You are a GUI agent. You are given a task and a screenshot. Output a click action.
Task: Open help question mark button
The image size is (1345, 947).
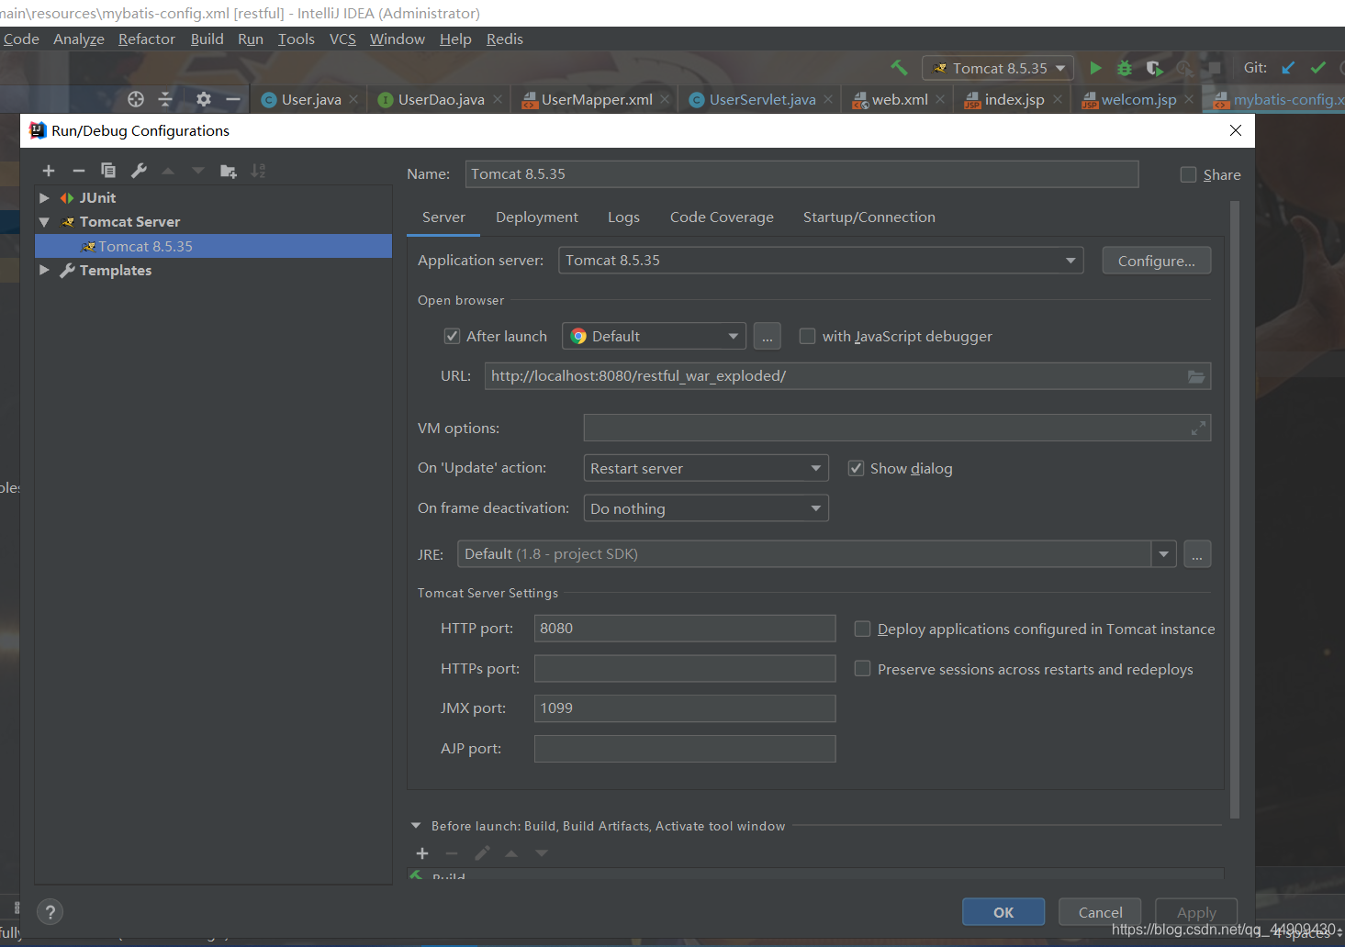[50, 912]
